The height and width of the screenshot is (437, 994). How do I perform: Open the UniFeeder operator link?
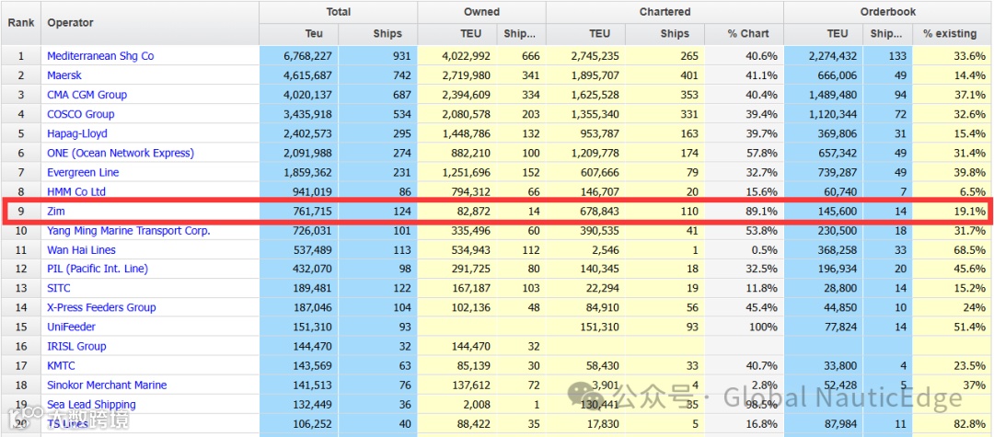click(71, 327)
